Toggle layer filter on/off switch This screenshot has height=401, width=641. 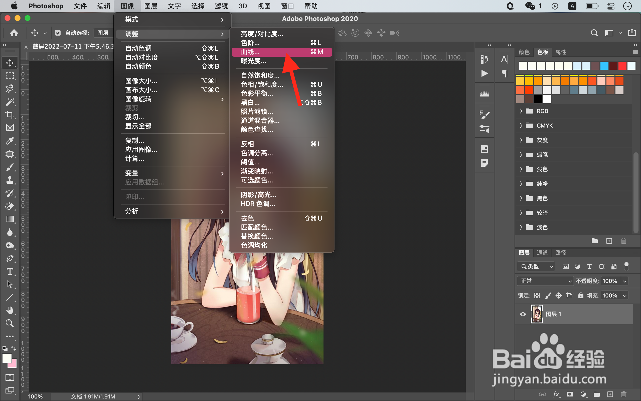[x=626, y=266]
